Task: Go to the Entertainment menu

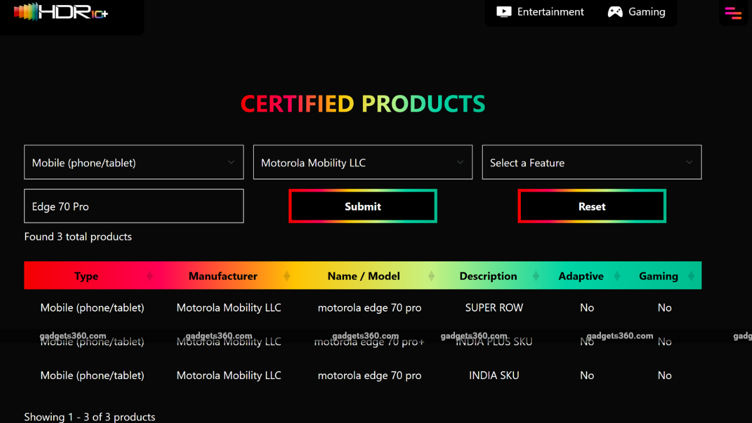Action: point(550,12)
